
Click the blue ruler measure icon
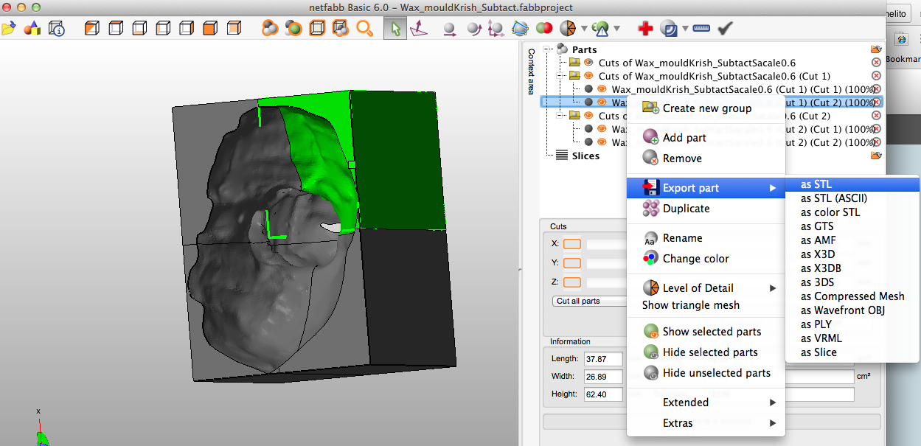(x=701, y=29)
